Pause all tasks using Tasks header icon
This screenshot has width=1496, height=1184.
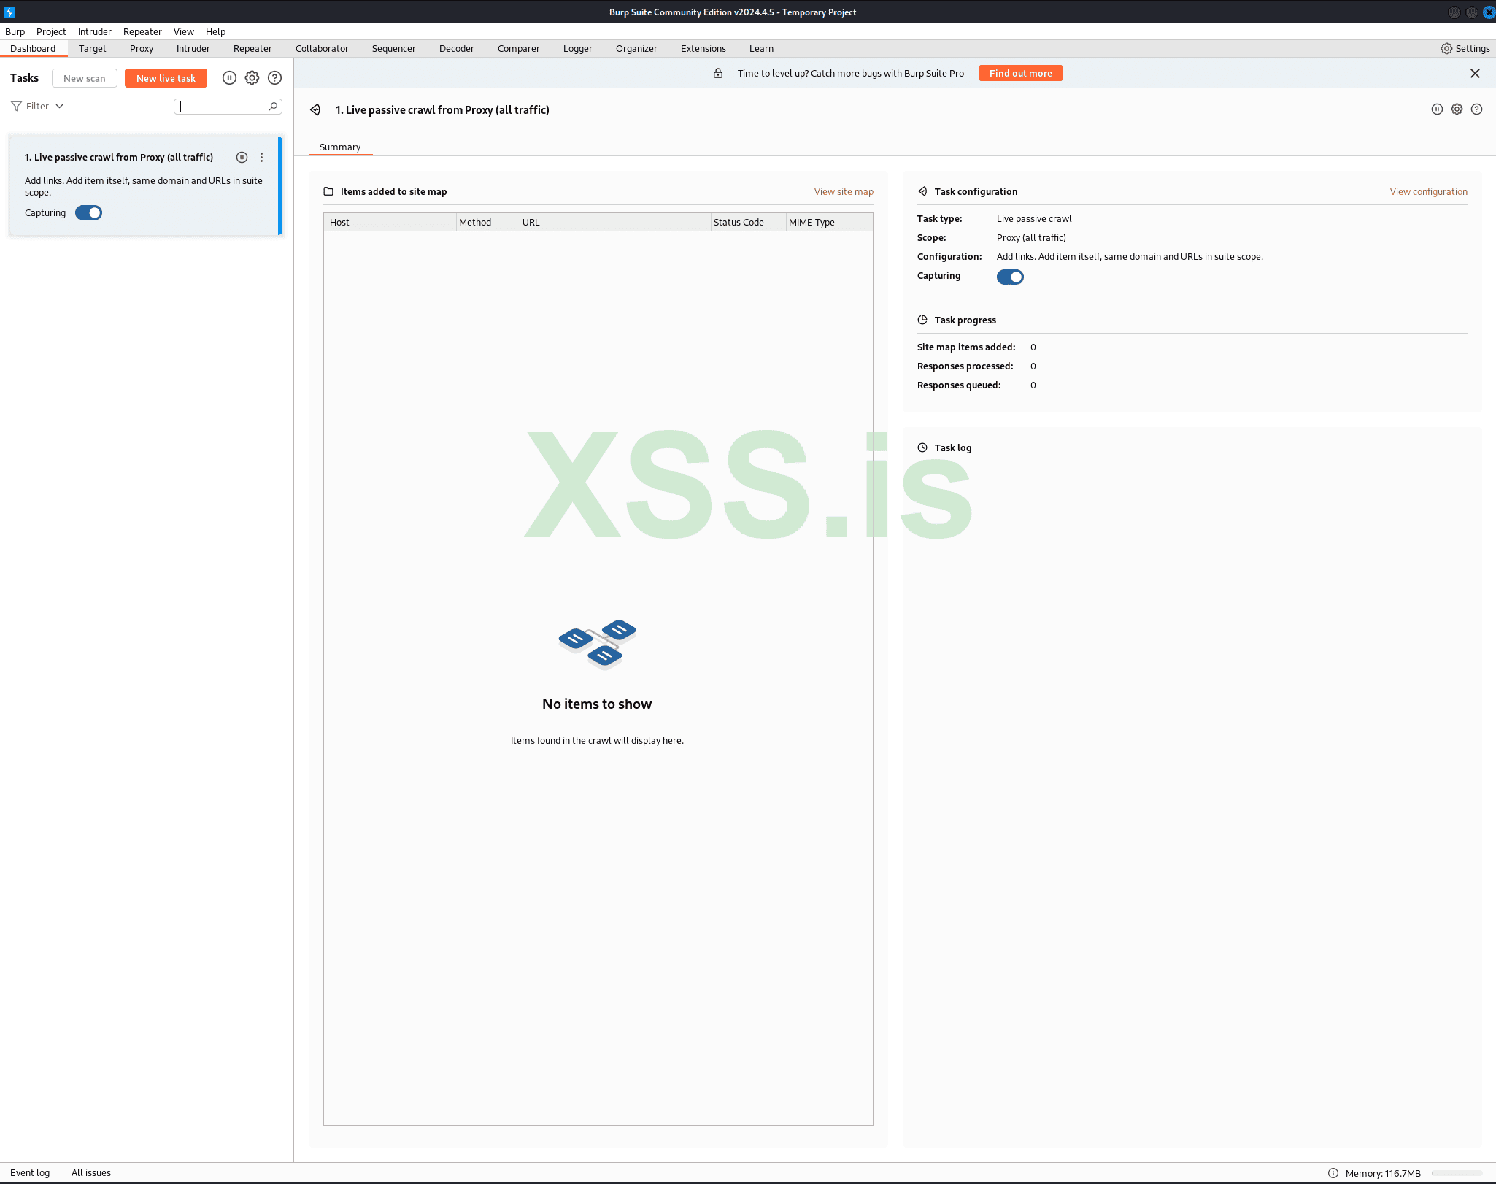[x=229, y=78]
